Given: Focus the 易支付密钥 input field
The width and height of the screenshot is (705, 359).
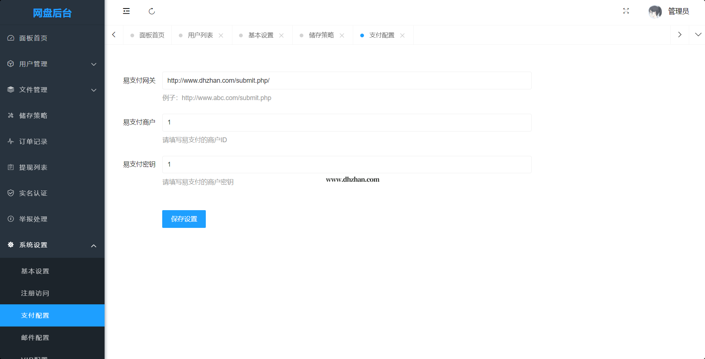Looking at the screenshot, I should tap(347, 164).
